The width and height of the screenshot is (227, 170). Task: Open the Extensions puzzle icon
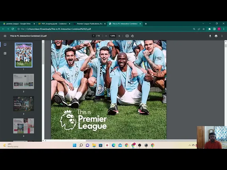(210, 29)
